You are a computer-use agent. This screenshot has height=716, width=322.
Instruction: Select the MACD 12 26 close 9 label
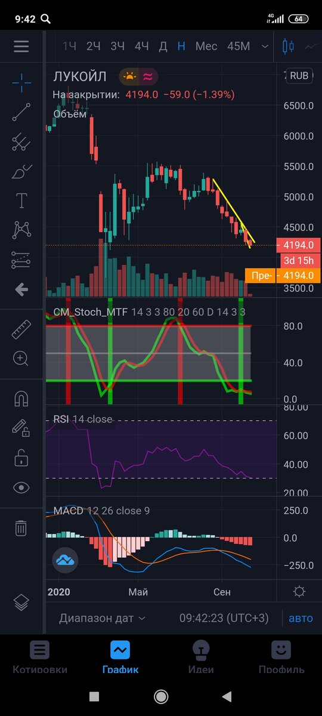tap(101, 511)
